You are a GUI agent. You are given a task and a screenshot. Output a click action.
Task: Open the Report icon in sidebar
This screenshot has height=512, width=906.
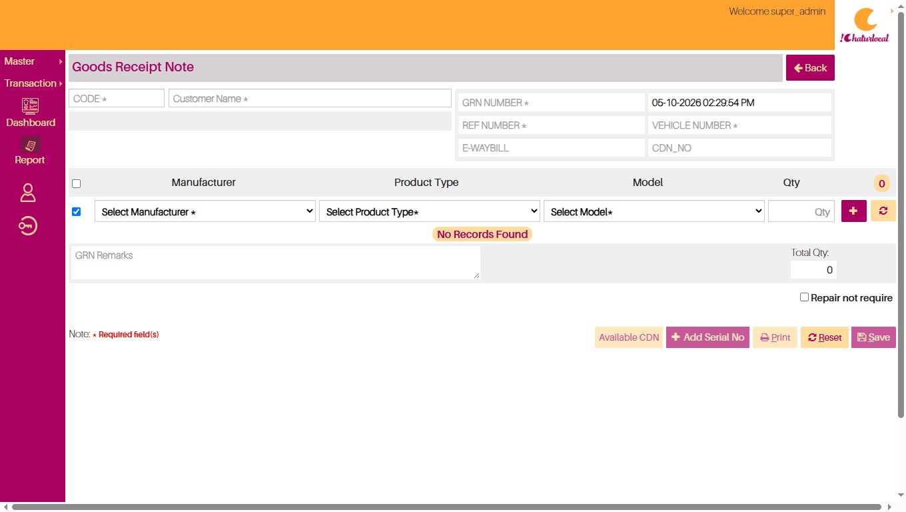[x=30, y=145]
